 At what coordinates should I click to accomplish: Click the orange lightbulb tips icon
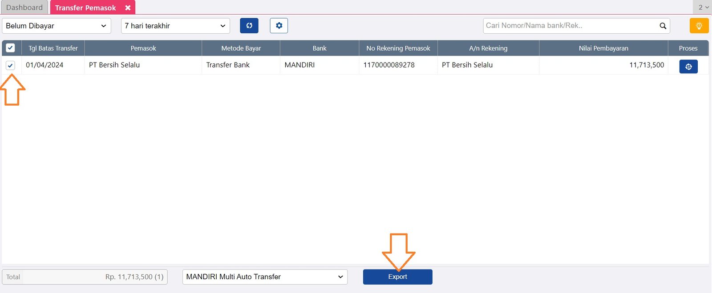coord(699,26)
